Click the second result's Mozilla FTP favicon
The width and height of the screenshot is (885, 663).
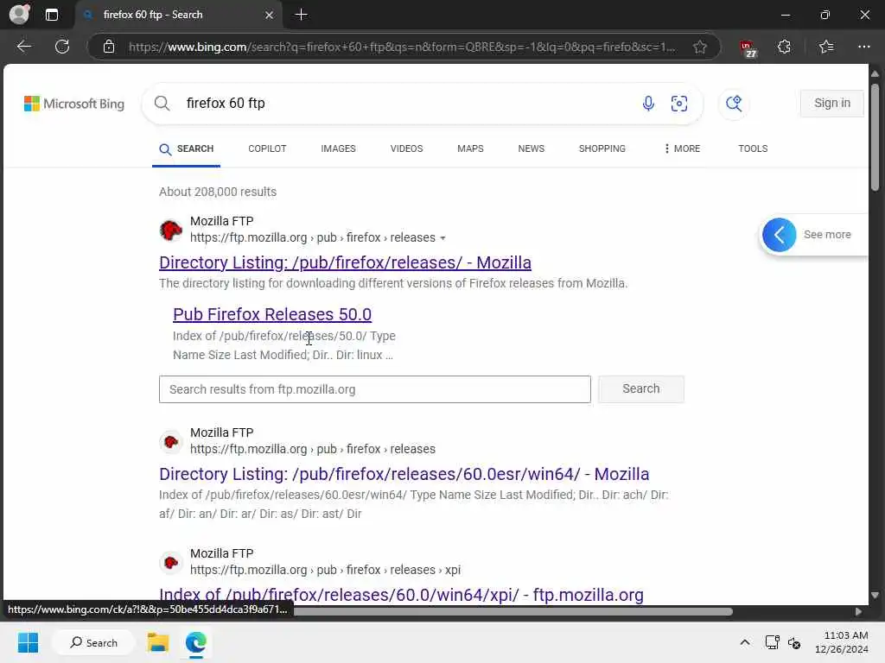170,441
